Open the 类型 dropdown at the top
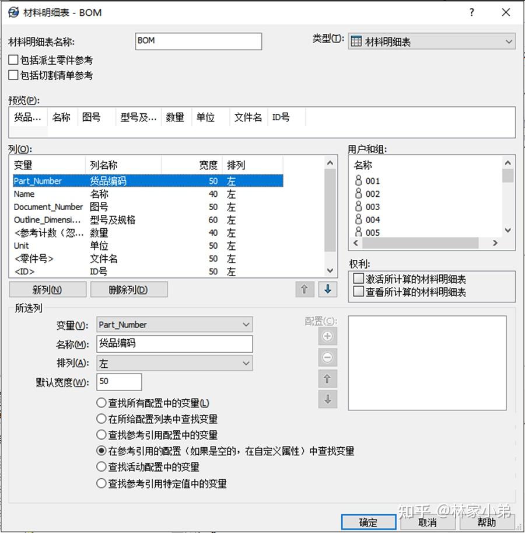The height and width of the screenshot is (533, 525). tap(508, 41)
